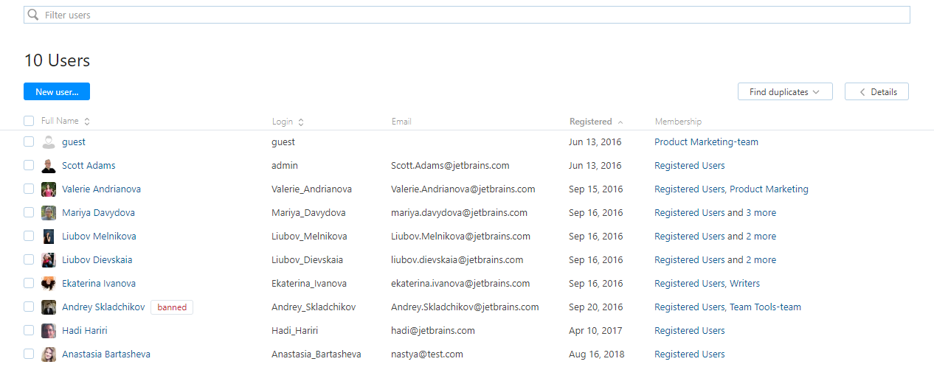Viewport: 934px width, 381px height.
Task: Click Mariya Davydova's avatar image
Action: 49,213
